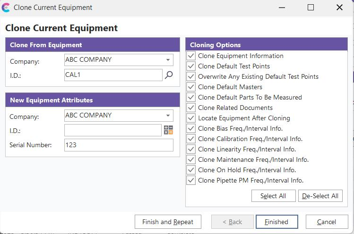Uncheck Clone Related Documents option
Image resolution: width=354 pixels, height=234 pixels.
[191, 108]
